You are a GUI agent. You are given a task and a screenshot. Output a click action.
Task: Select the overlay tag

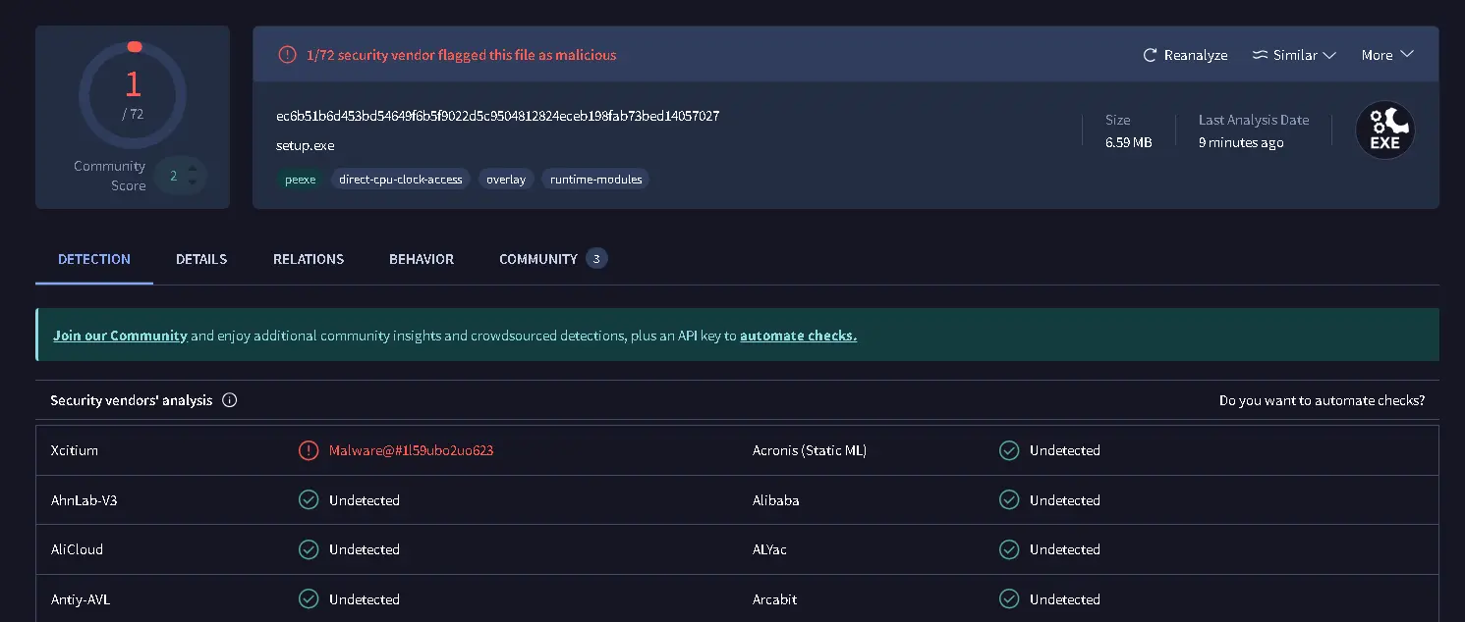point(506,180)
